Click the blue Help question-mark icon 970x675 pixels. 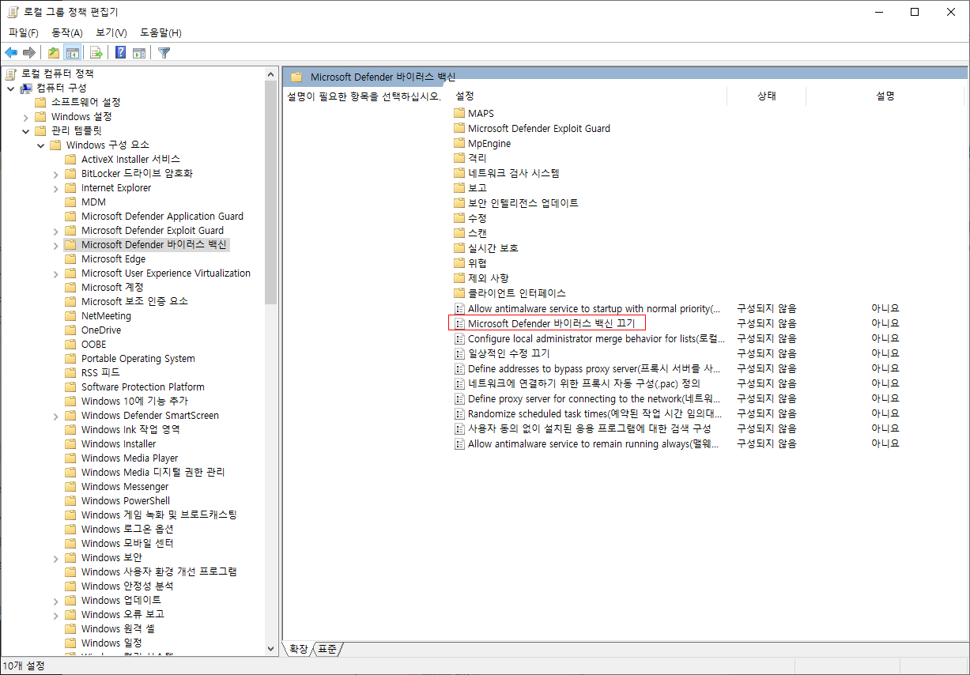click(121, 53)
